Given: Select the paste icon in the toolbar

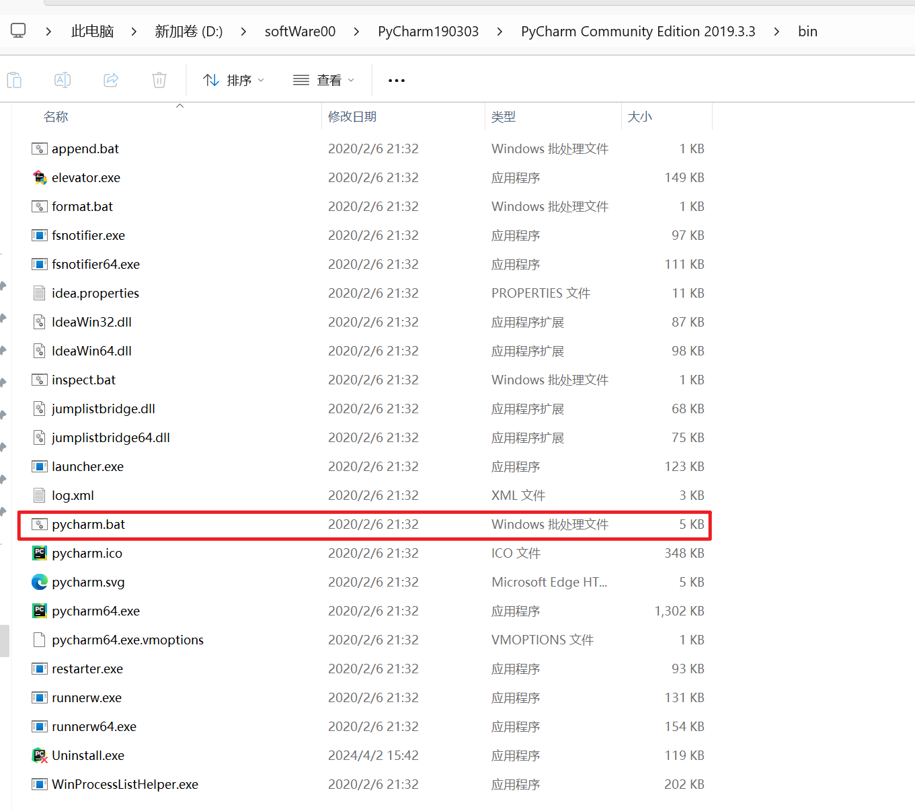Looking at the screenshot, I should click(14, 79).
